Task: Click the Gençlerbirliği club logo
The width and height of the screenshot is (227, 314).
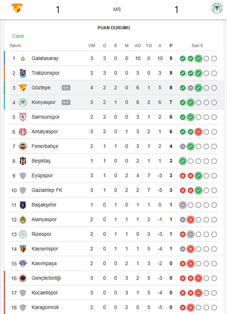Action: tap(23, 278)
